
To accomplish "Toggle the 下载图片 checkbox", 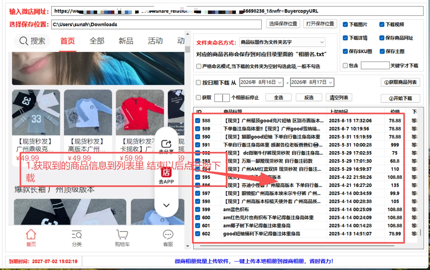I will (345, 25).
